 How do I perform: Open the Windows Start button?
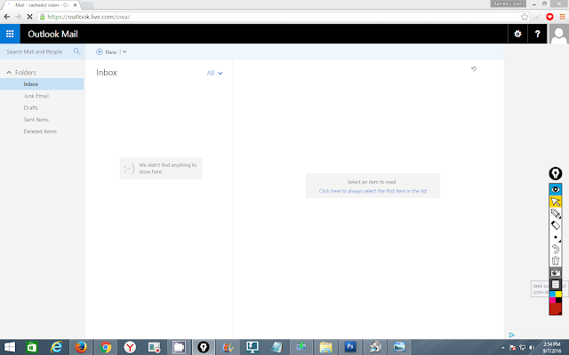(10, 347)
